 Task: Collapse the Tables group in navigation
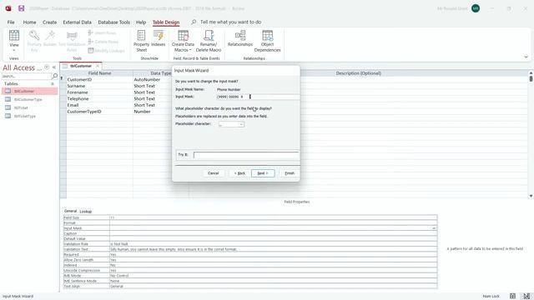pos(53,83)
